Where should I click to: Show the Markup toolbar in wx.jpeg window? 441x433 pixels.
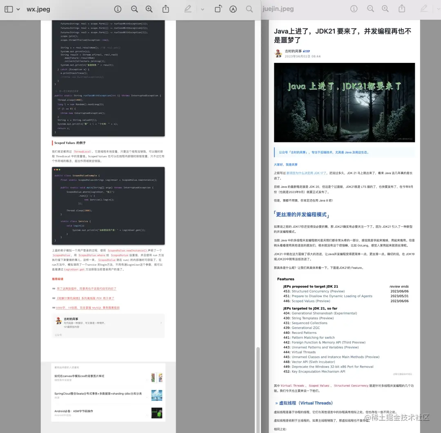(233, 9)
